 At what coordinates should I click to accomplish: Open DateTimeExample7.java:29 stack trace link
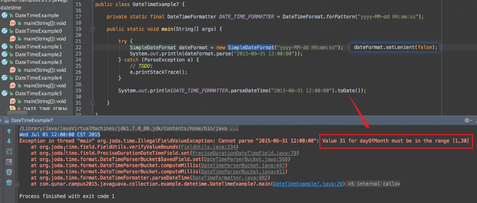click(307, 184)
